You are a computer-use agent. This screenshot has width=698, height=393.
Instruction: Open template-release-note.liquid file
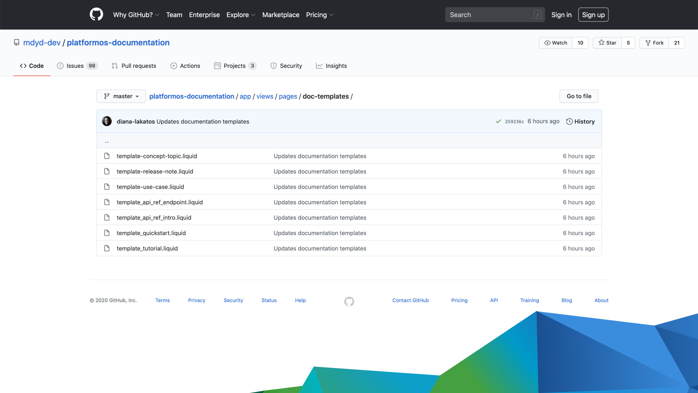[x=155, y=171]
